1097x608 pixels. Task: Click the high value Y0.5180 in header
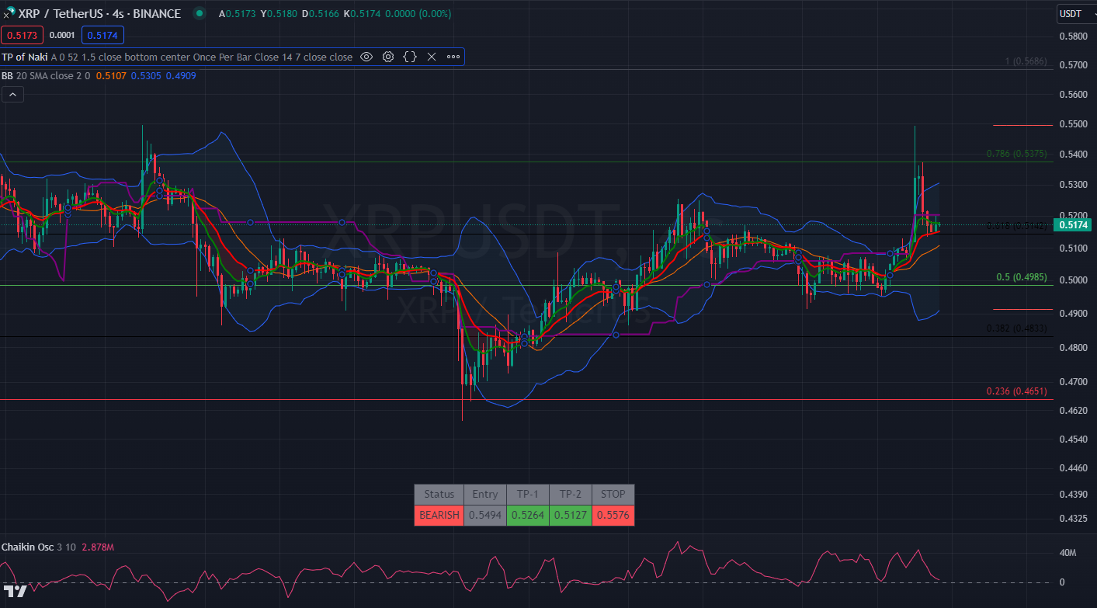279,14
